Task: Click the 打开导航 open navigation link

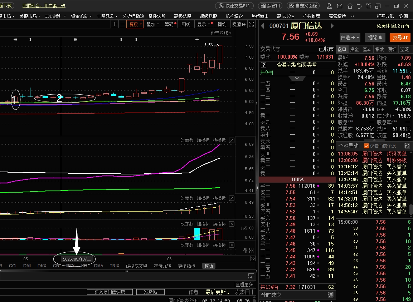Action: coord(385,16)
